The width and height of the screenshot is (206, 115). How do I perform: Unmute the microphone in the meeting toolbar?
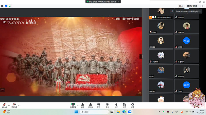click(x=4, y=105)
